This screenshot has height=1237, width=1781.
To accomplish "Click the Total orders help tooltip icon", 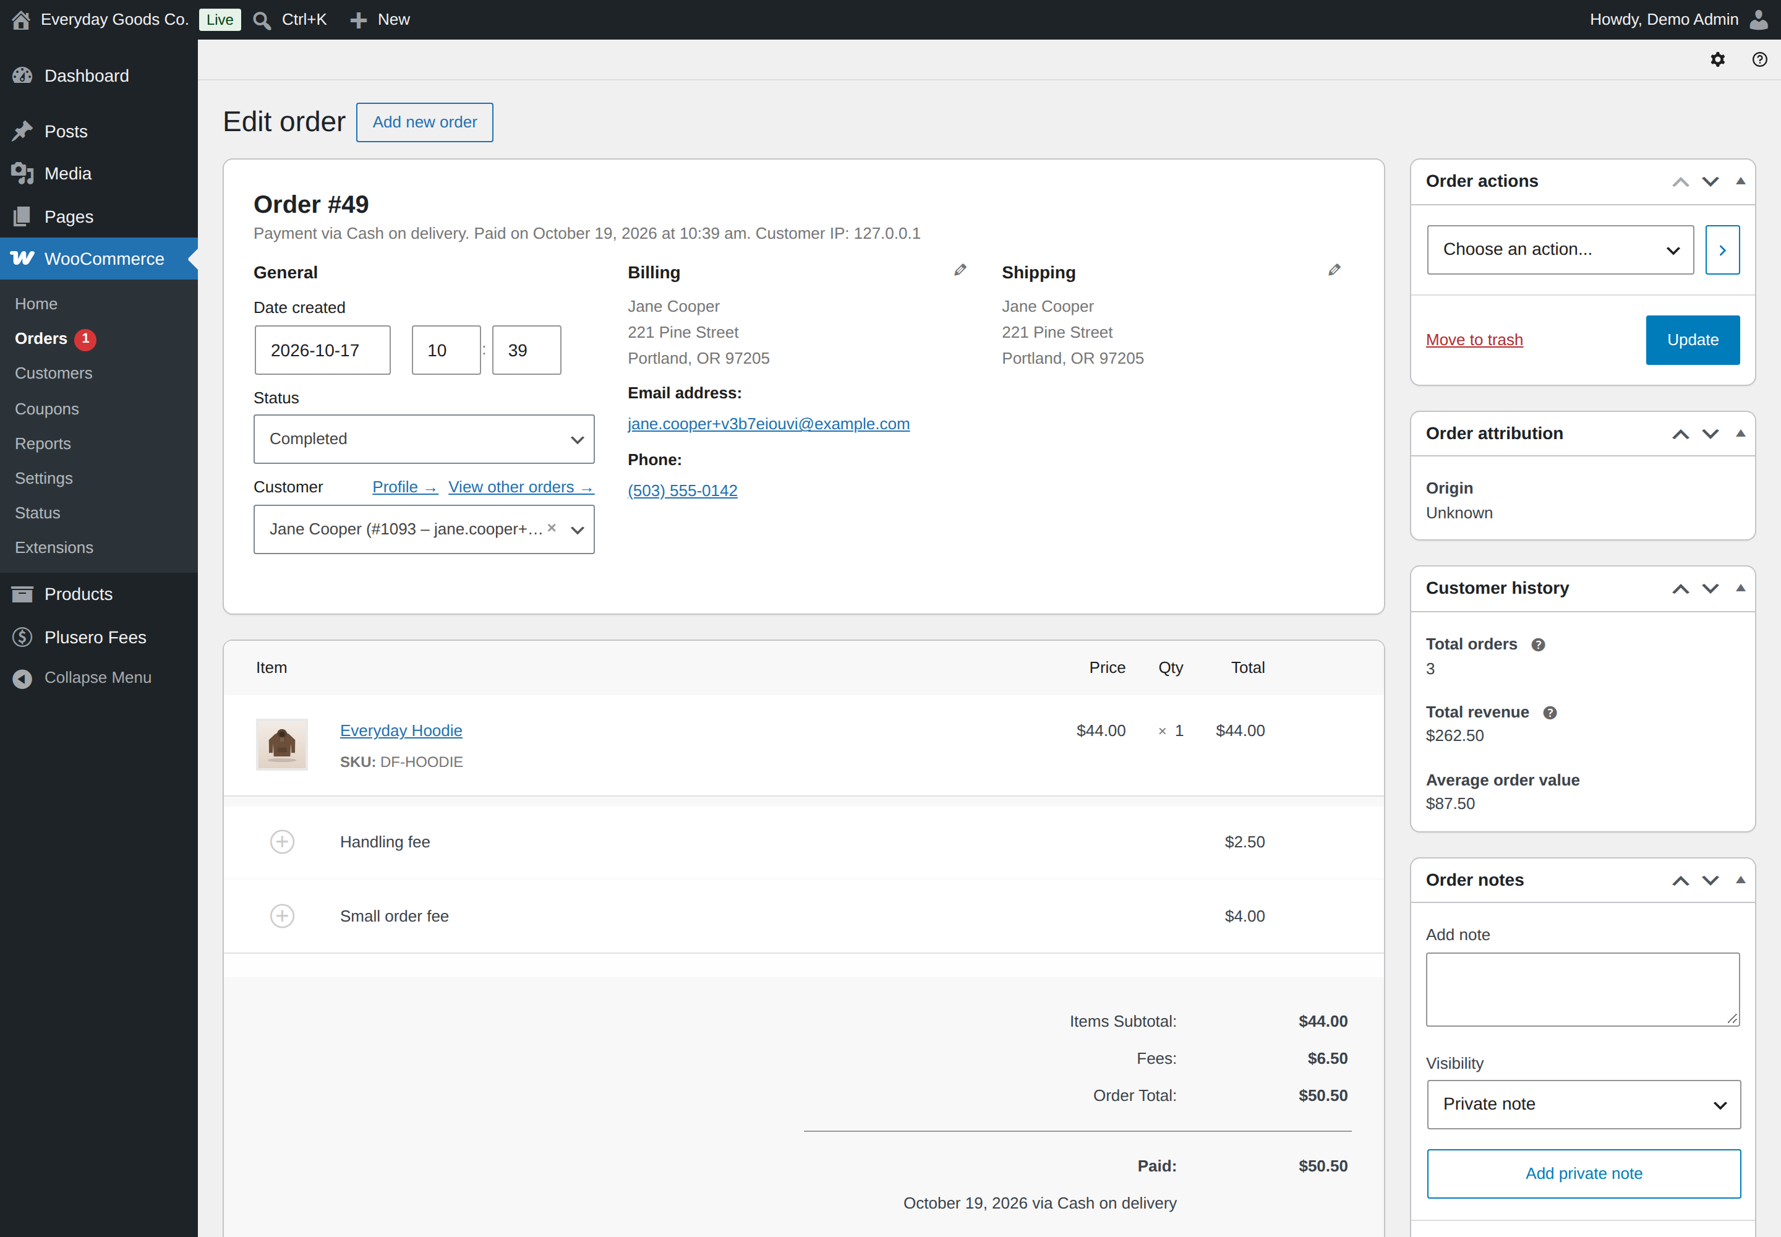I will 1539,645.
